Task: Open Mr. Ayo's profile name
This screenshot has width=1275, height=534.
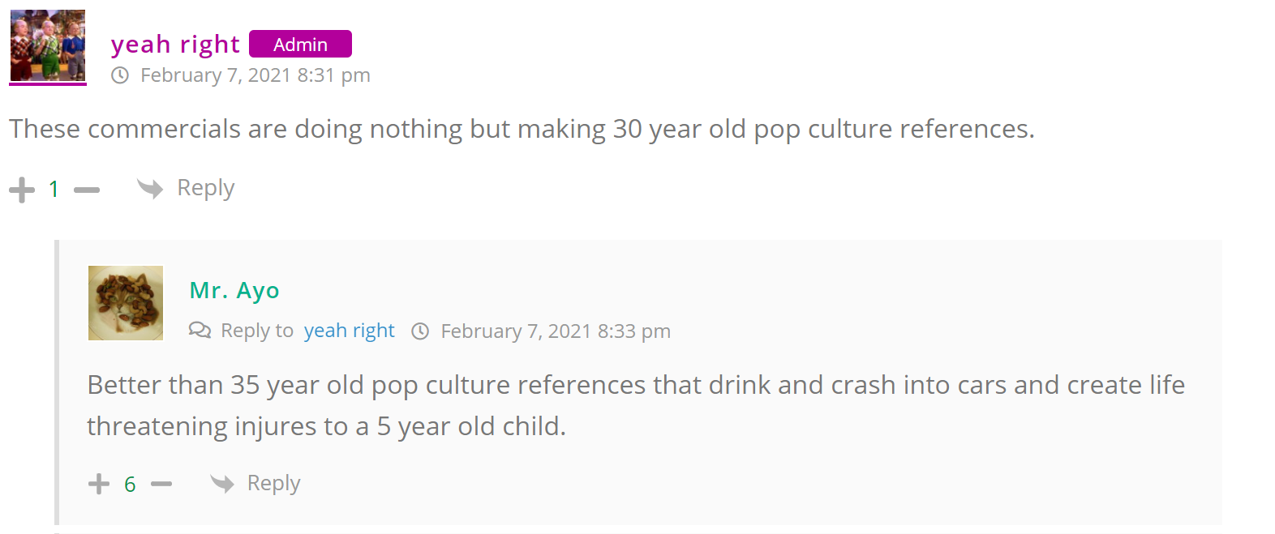Action: click(x=234, y=290)
